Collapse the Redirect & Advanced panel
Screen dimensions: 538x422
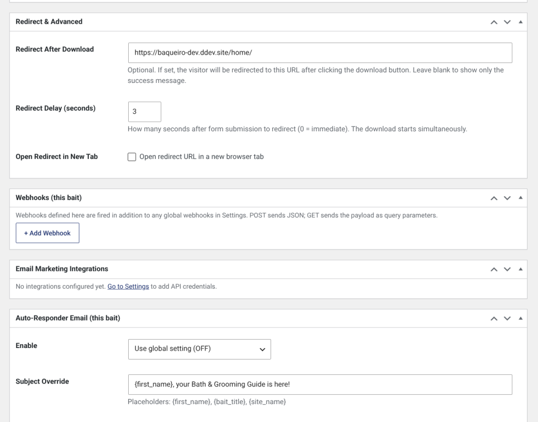tap(521, 22)
